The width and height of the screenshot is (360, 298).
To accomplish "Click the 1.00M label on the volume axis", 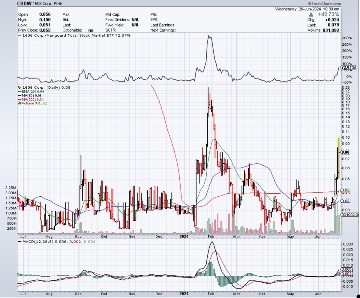I will (11, 213).
